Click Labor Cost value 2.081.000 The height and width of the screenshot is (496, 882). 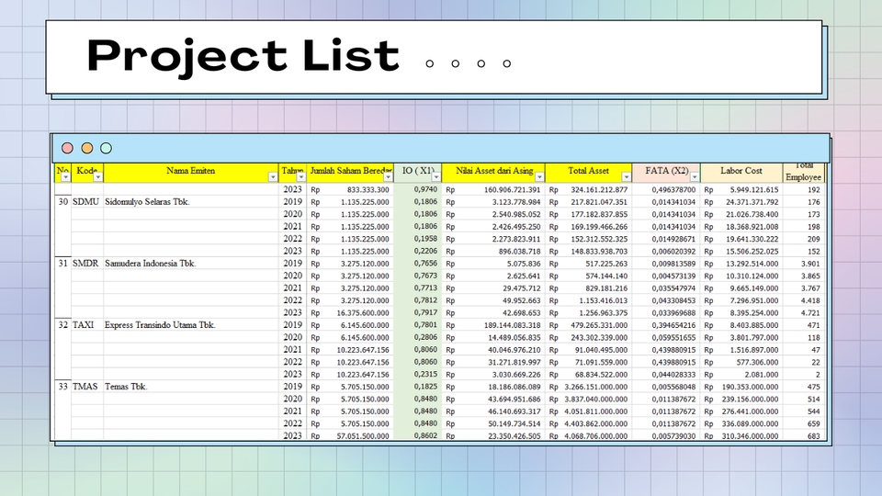click(x=762, y=375)
